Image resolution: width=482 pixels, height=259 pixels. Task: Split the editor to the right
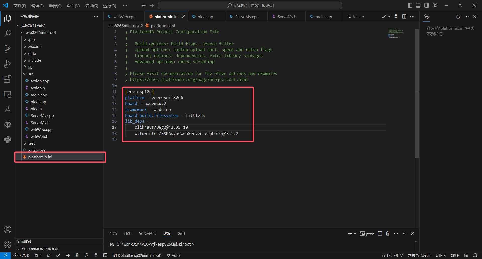(404, 17)
